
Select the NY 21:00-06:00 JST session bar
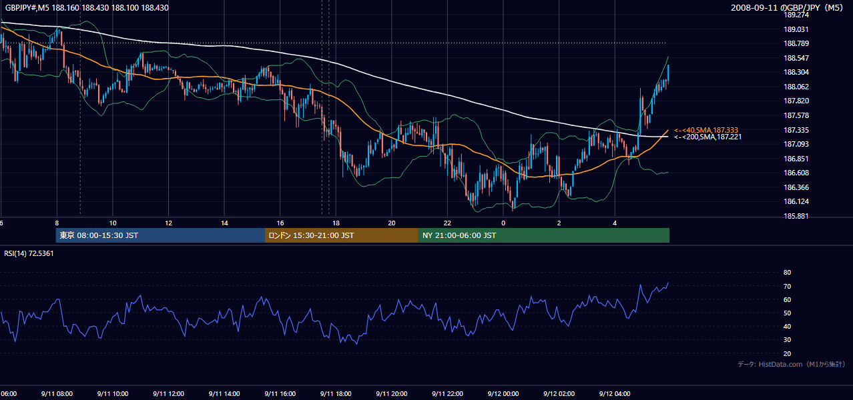click(544, 235)
